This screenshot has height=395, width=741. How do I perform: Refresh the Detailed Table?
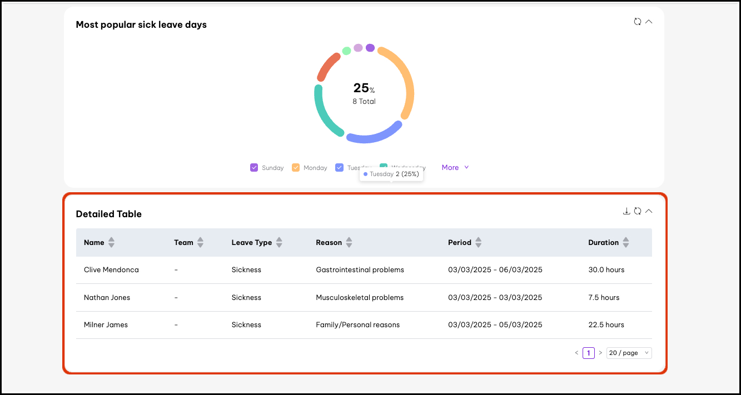coord(638,211)
